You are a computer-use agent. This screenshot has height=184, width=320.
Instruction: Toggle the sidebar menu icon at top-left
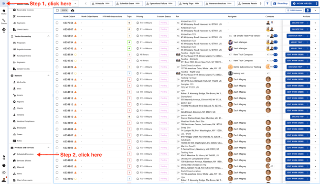4,3
